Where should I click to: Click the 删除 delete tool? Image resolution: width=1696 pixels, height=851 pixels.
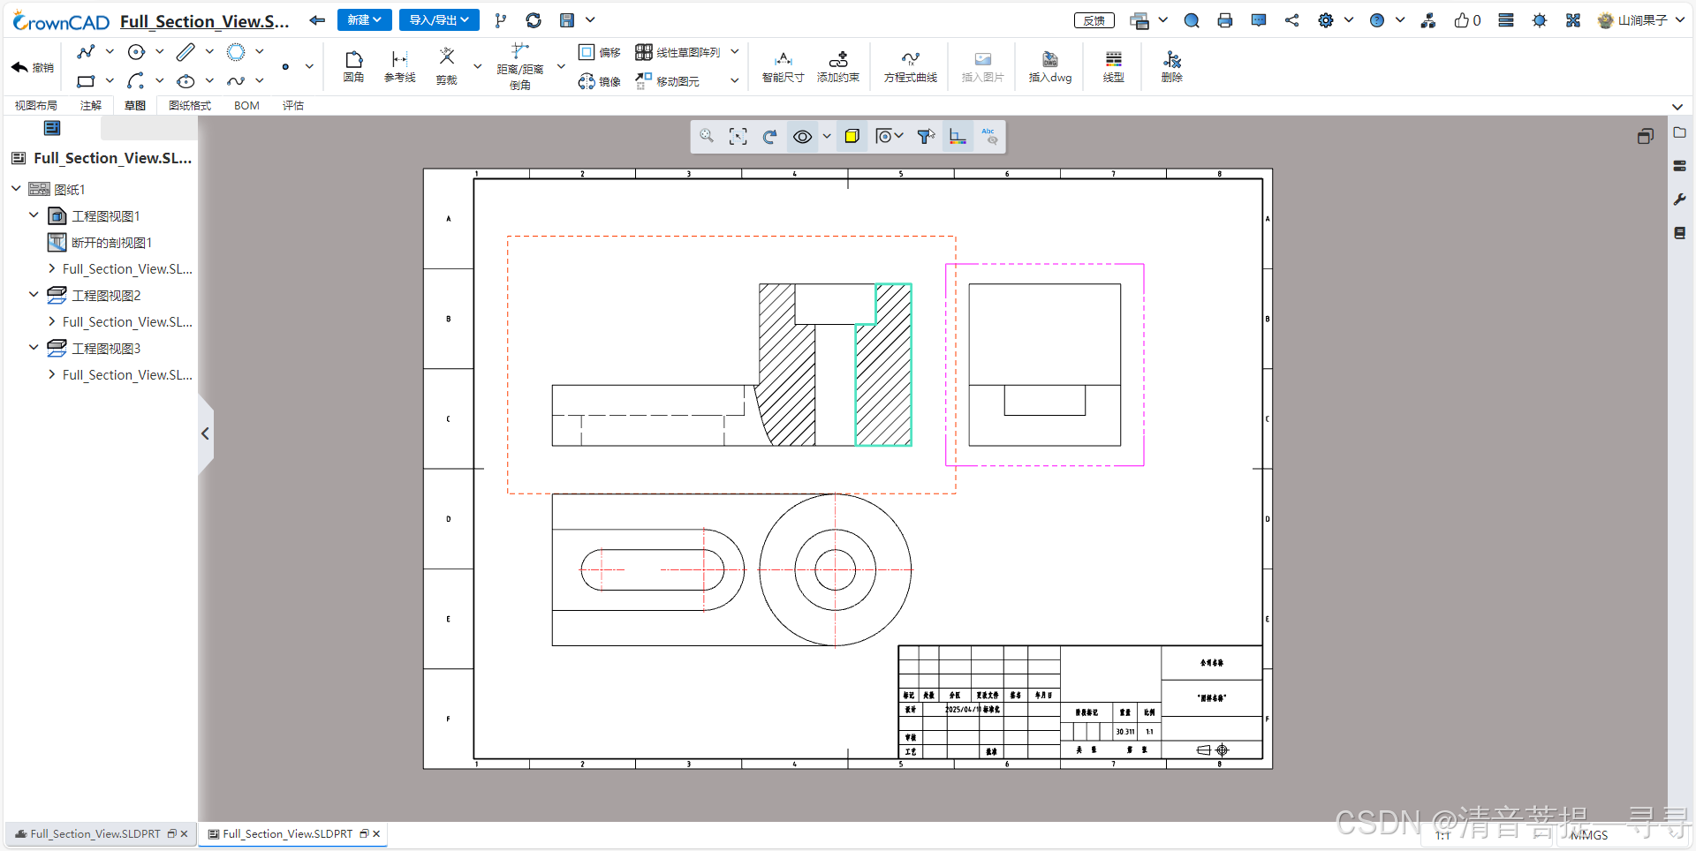pos(1172,67)
